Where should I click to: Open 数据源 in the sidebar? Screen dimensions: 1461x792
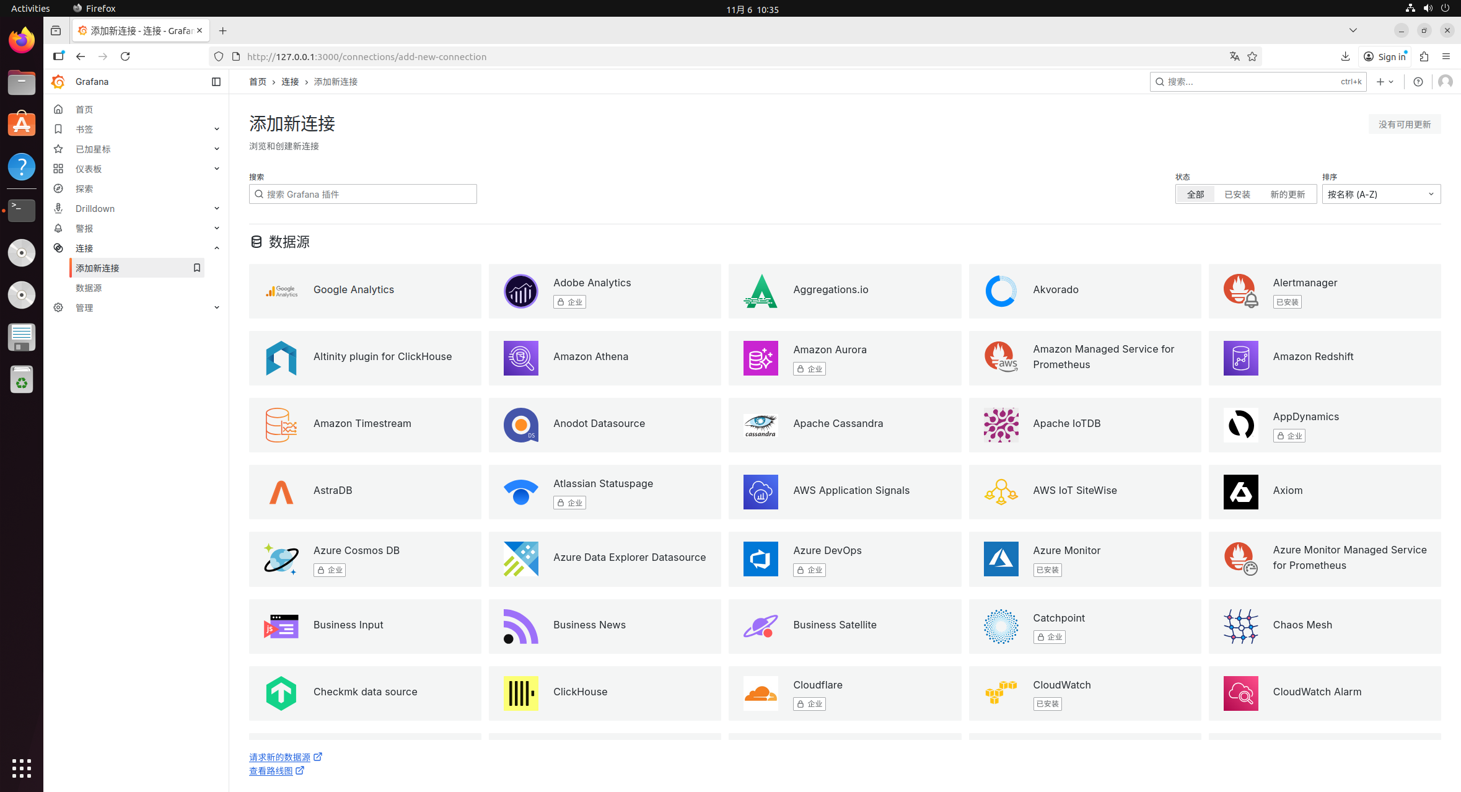point(89,288)
